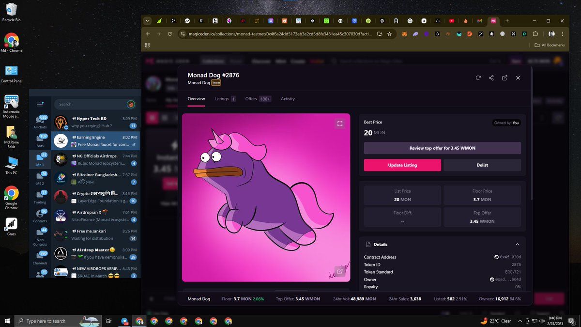581x327 pixels.
Task: Select the Bots folder in Telegram
Action: point(40,141)
